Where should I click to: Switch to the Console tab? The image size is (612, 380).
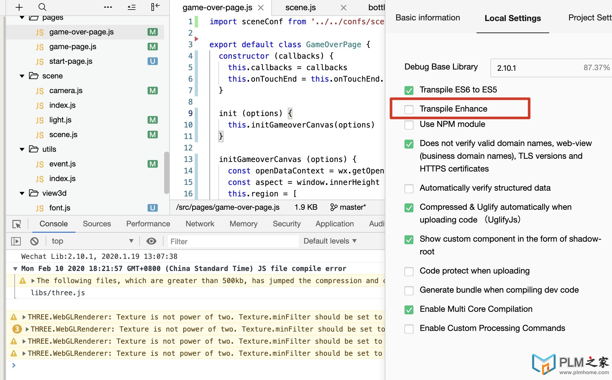[x=54, y=224]
